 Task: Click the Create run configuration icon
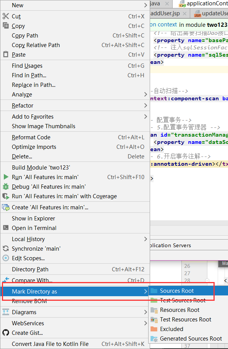(6, 207)
